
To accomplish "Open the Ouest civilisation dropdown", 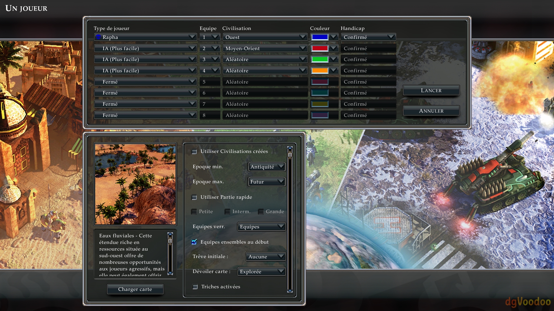I will pyautogui.click(x=265, y=37).
